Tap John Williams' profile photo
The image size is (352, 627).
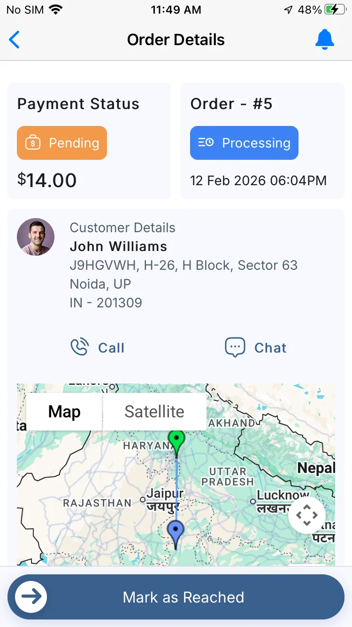coord(36,237)
